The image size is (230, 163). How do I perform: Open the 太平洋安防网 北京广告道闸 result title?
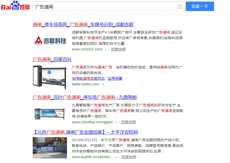coord(85,132)
